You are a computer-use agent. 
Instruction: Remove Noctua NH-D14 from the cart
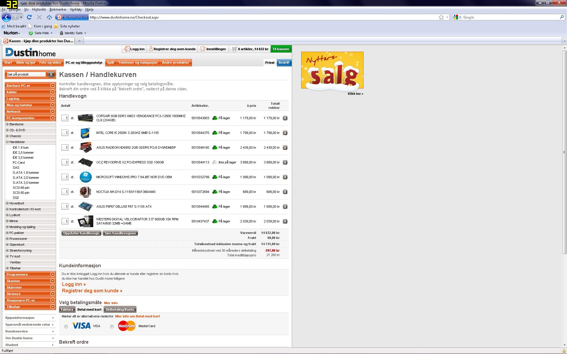pyautogui.click(x=285, y=192)
